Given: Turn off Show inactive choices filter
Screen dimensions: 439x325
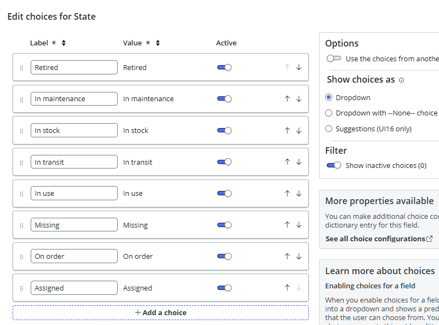Looking at the screenshot, I should [x=333, y=165].
